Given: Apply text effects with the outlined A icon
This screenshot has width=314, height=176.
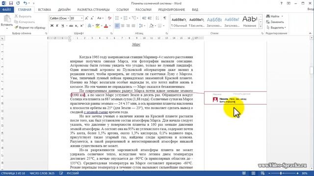Looking at the screenshot, I should point(89,26).
